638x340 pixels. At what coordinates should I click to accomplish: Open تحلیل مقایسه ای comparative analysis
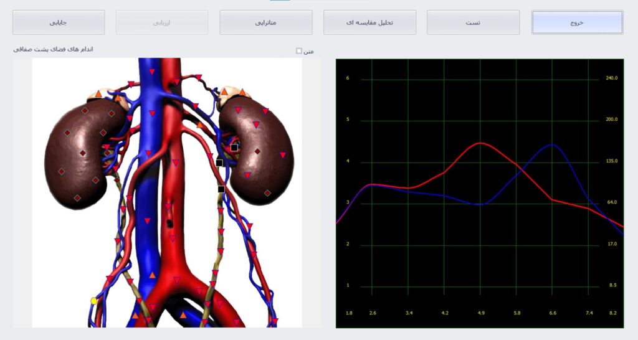[x=369, y=22]
